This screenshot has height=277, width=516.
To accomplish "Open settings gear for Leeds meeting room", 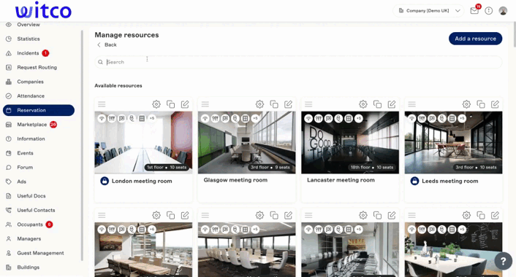I will [466, 104].
